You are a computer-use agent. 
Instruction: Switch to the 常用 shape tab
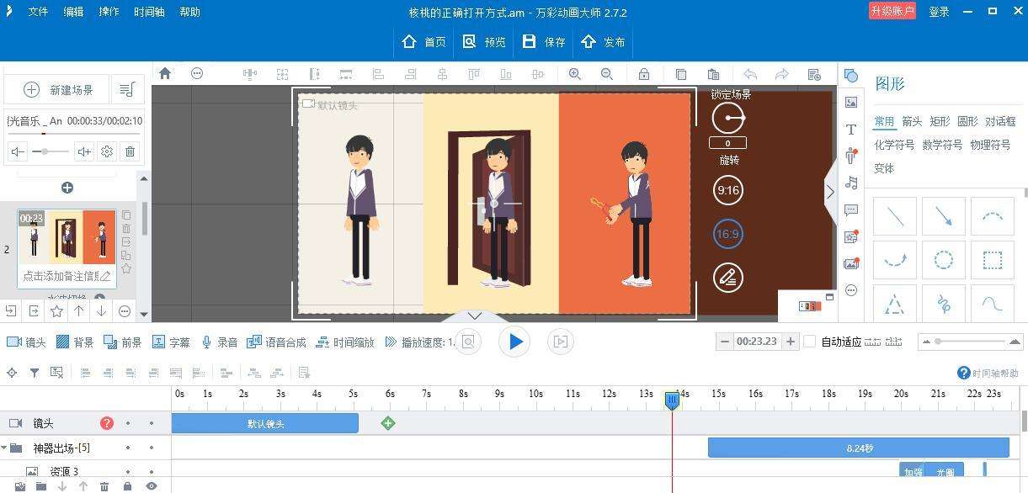pos(884,121)
